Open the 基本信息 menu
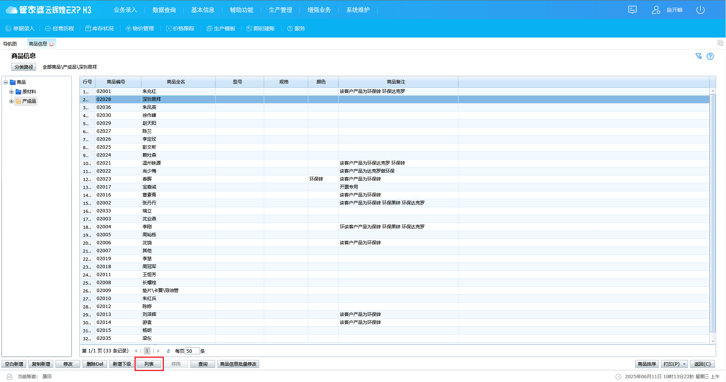Viewport: 726px width, 382px height. (203, 10)
